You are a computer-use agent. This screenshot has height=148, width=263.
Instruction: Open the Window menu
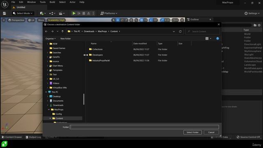31,2
